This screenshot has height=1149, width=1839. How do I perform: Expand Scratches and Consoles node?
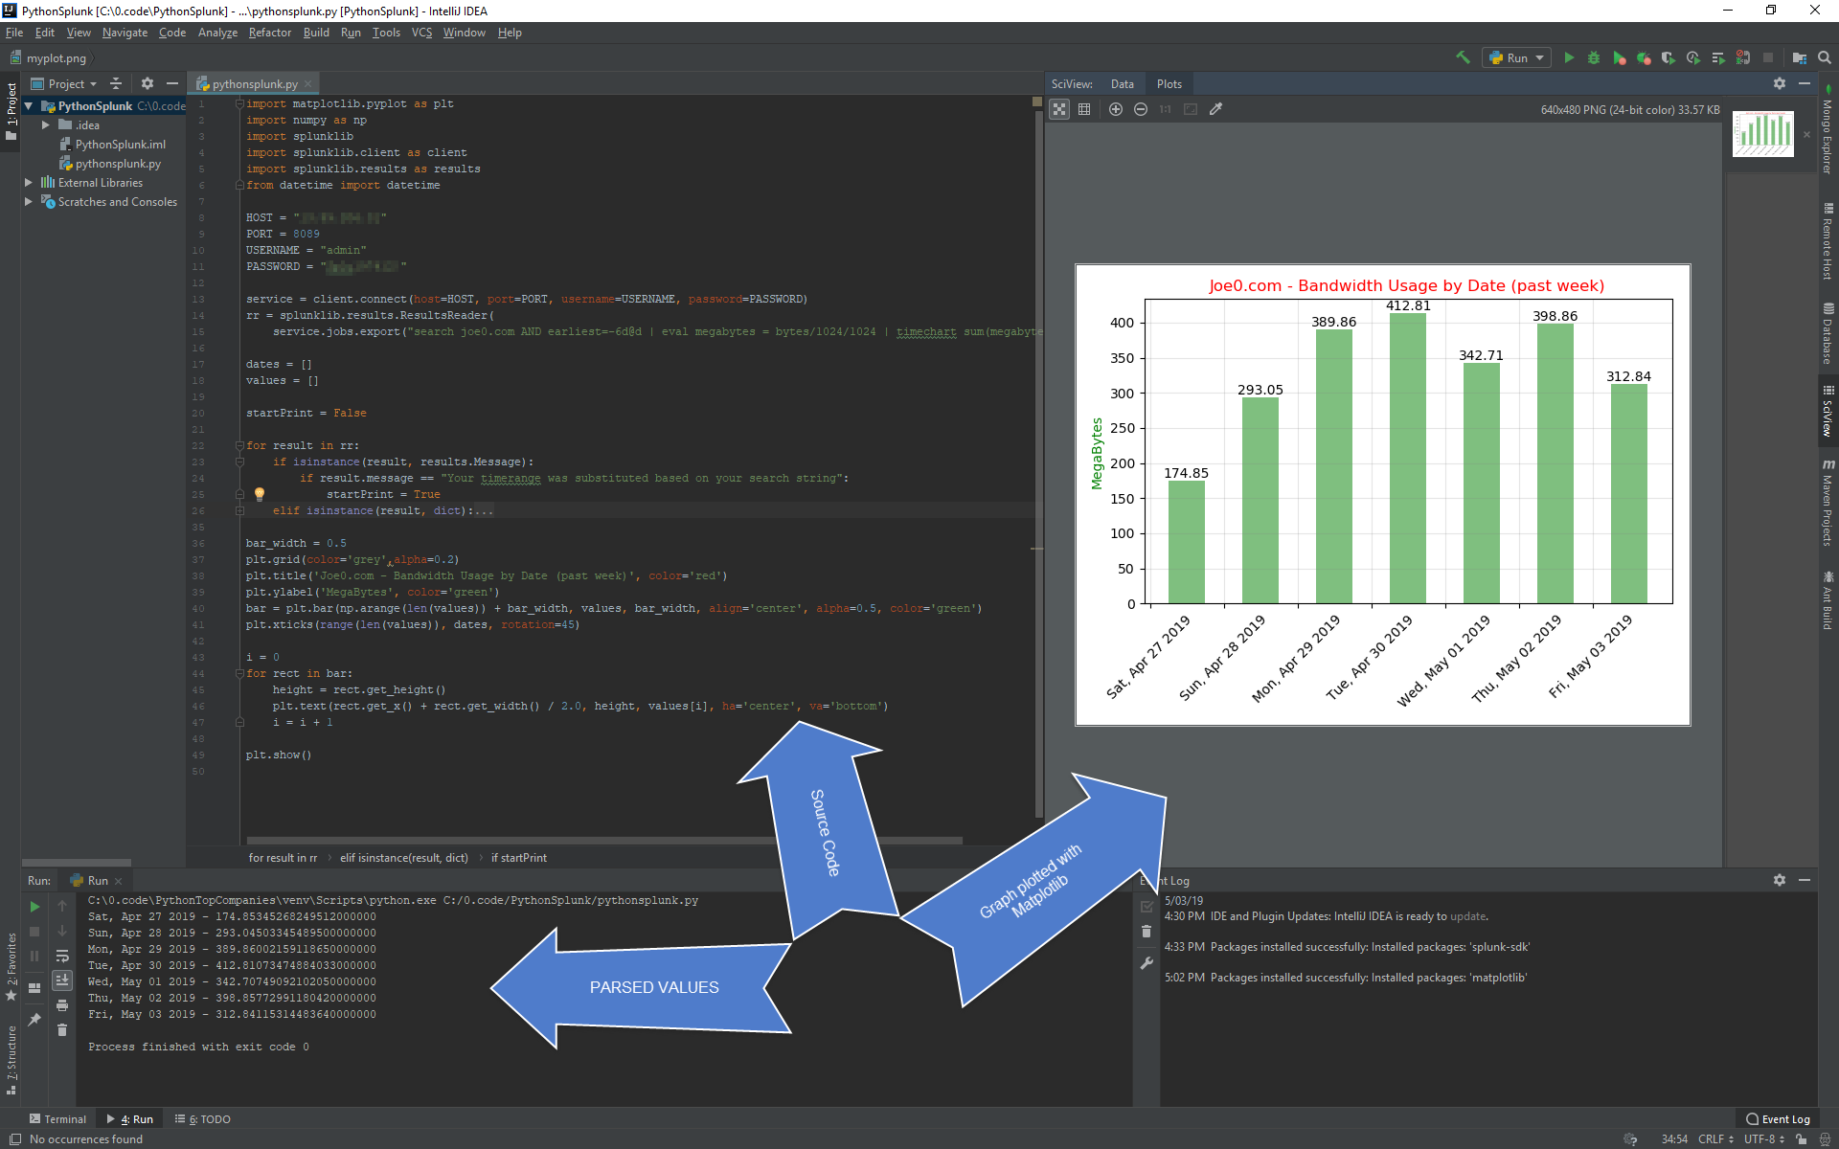(x=29, y=202)
